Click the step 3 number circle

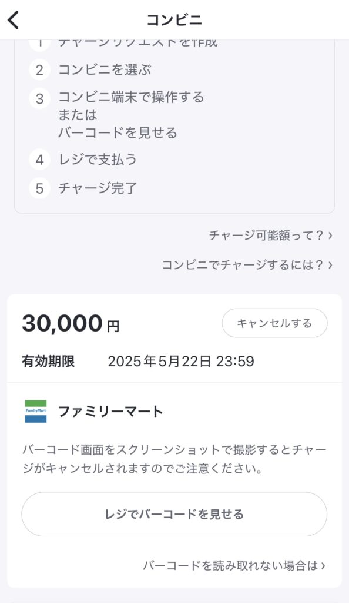point(39,98)
